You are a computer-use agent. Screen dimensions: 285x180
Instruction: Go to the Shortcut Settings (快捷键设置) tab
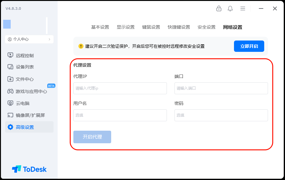tap(179, 27)
